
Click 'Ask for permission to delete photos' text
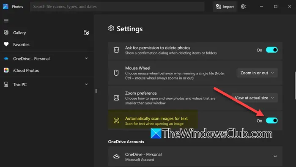click(x=158, y=48)
